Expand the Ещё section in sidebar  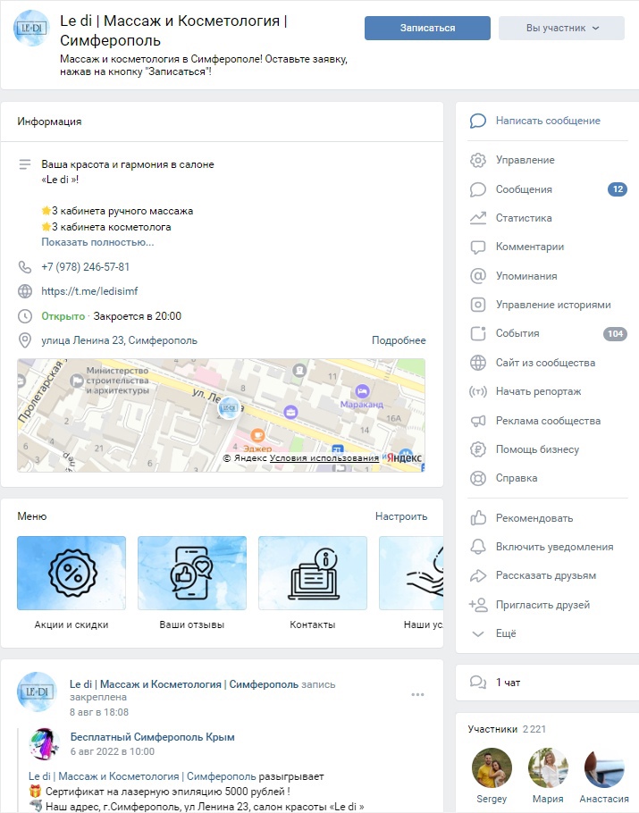(x=506, y=633)
